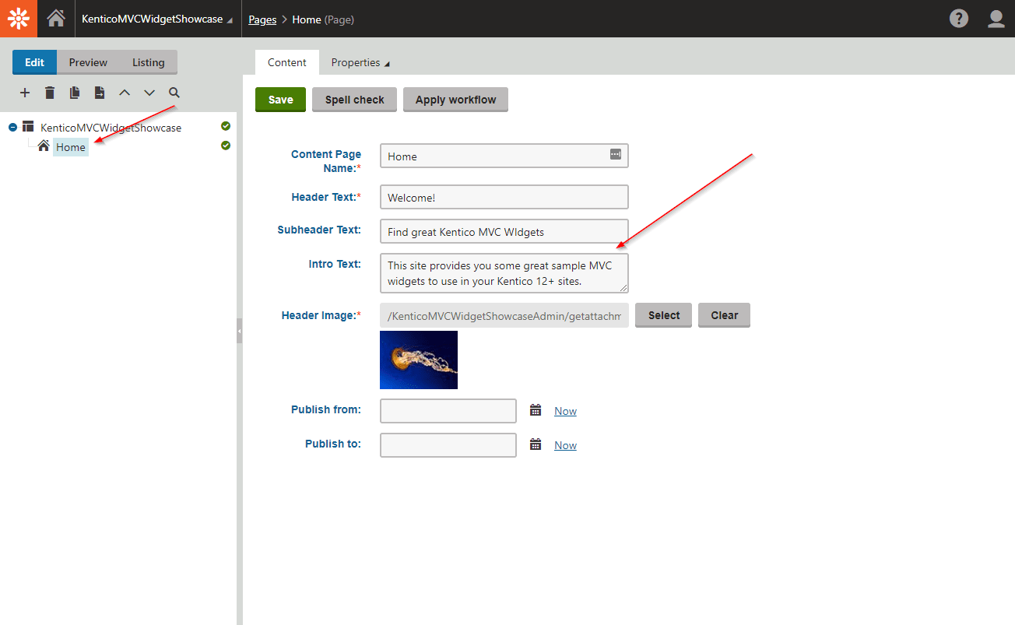Open the Content tab
The height and width of the screenshot is (625, 1015).
(287, 62)
